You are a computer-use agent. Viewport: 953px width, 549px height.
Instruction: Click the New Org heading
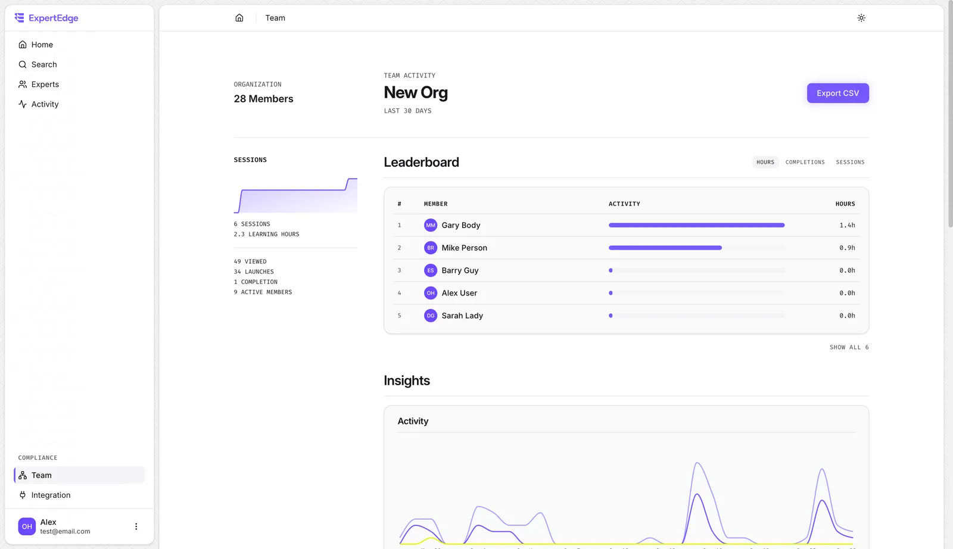(416, 93)
